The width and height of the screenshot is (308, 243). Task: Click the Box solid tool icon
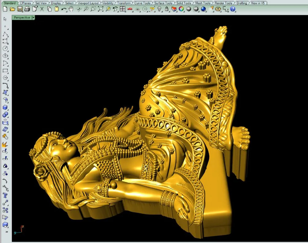point(5,107)
